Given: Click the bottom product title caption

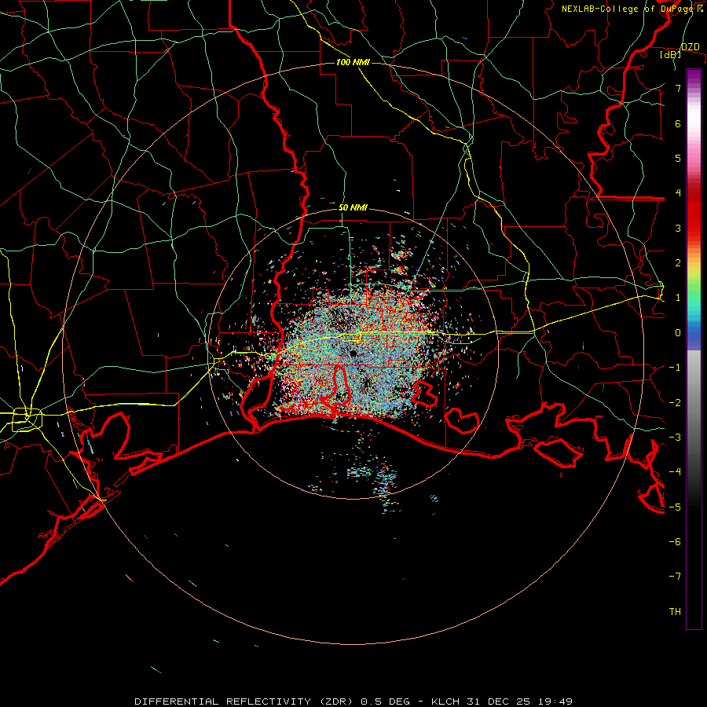Looking at the screenshot, I should (353, 702).
